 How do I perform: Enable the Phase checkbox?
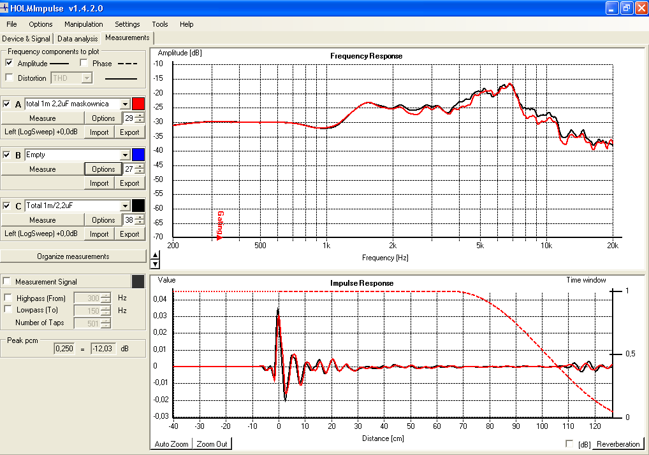coord(84,63)
